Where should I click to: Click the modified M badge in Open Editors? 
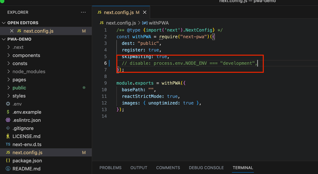click(84, 31)
